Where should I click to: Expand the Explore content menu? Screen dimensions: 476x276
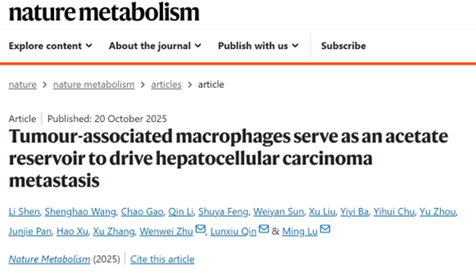[51, 46]
